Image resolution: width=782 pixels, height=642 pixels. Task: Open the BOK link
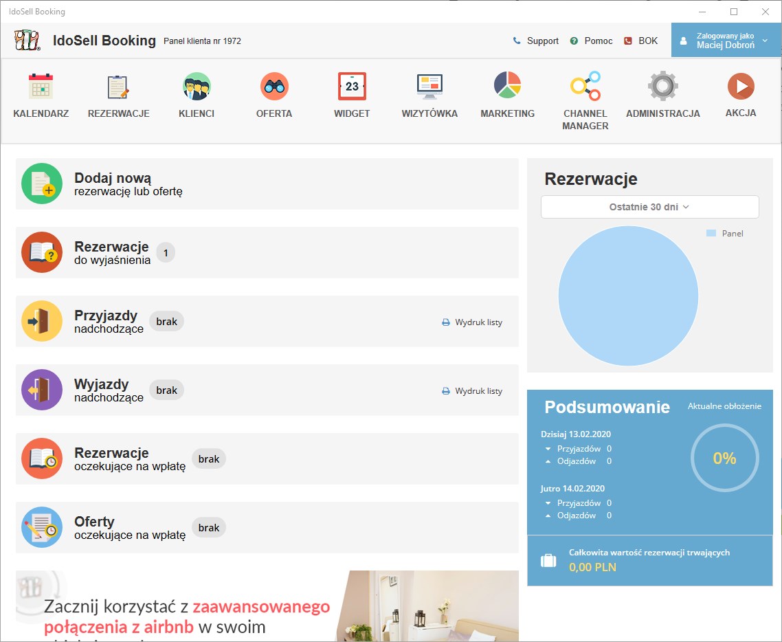click(x=648, y=41)
